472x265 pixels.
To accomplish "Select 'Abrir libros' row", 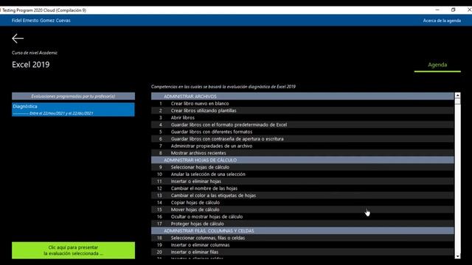I will [302, 118].
